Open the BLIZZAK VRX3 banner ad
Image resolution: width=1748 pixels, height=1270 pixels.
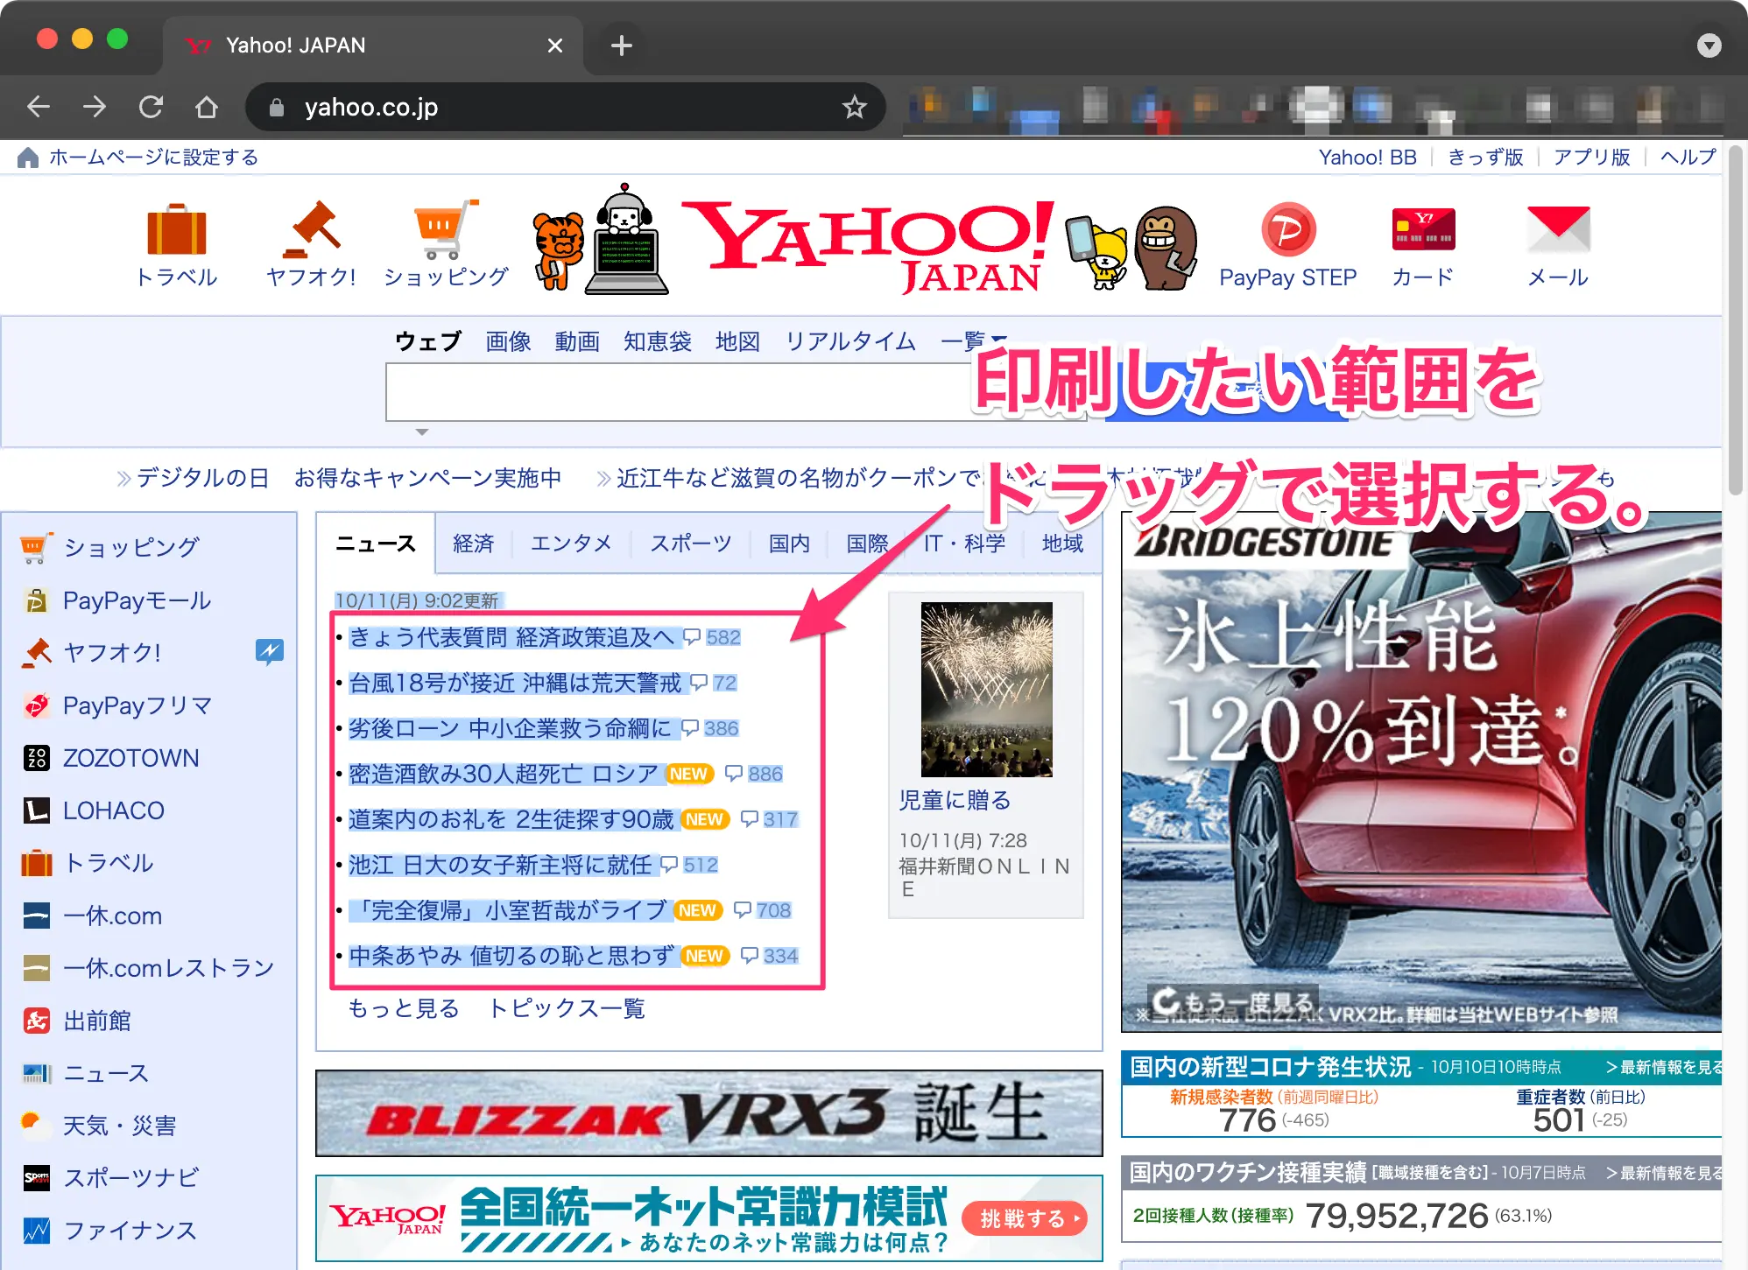pyautogui.click(x=708, y=1113)
